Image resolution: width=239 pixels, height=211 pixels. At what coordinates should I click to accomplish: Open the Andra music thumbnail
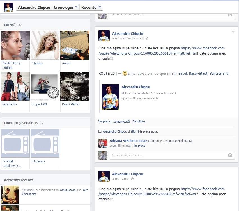pyautogui.click(x=75, y=45)
